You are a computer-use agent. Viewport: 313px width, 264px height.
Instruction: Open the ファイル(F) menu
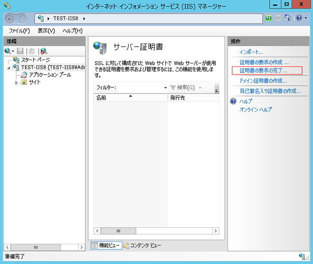pos(19,31)
